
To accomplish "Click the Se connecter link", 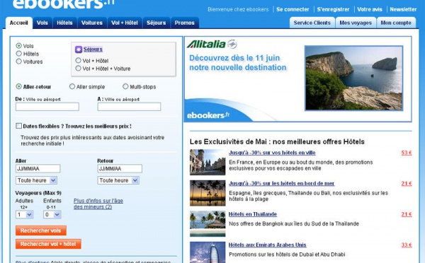I will coord(293,9).
